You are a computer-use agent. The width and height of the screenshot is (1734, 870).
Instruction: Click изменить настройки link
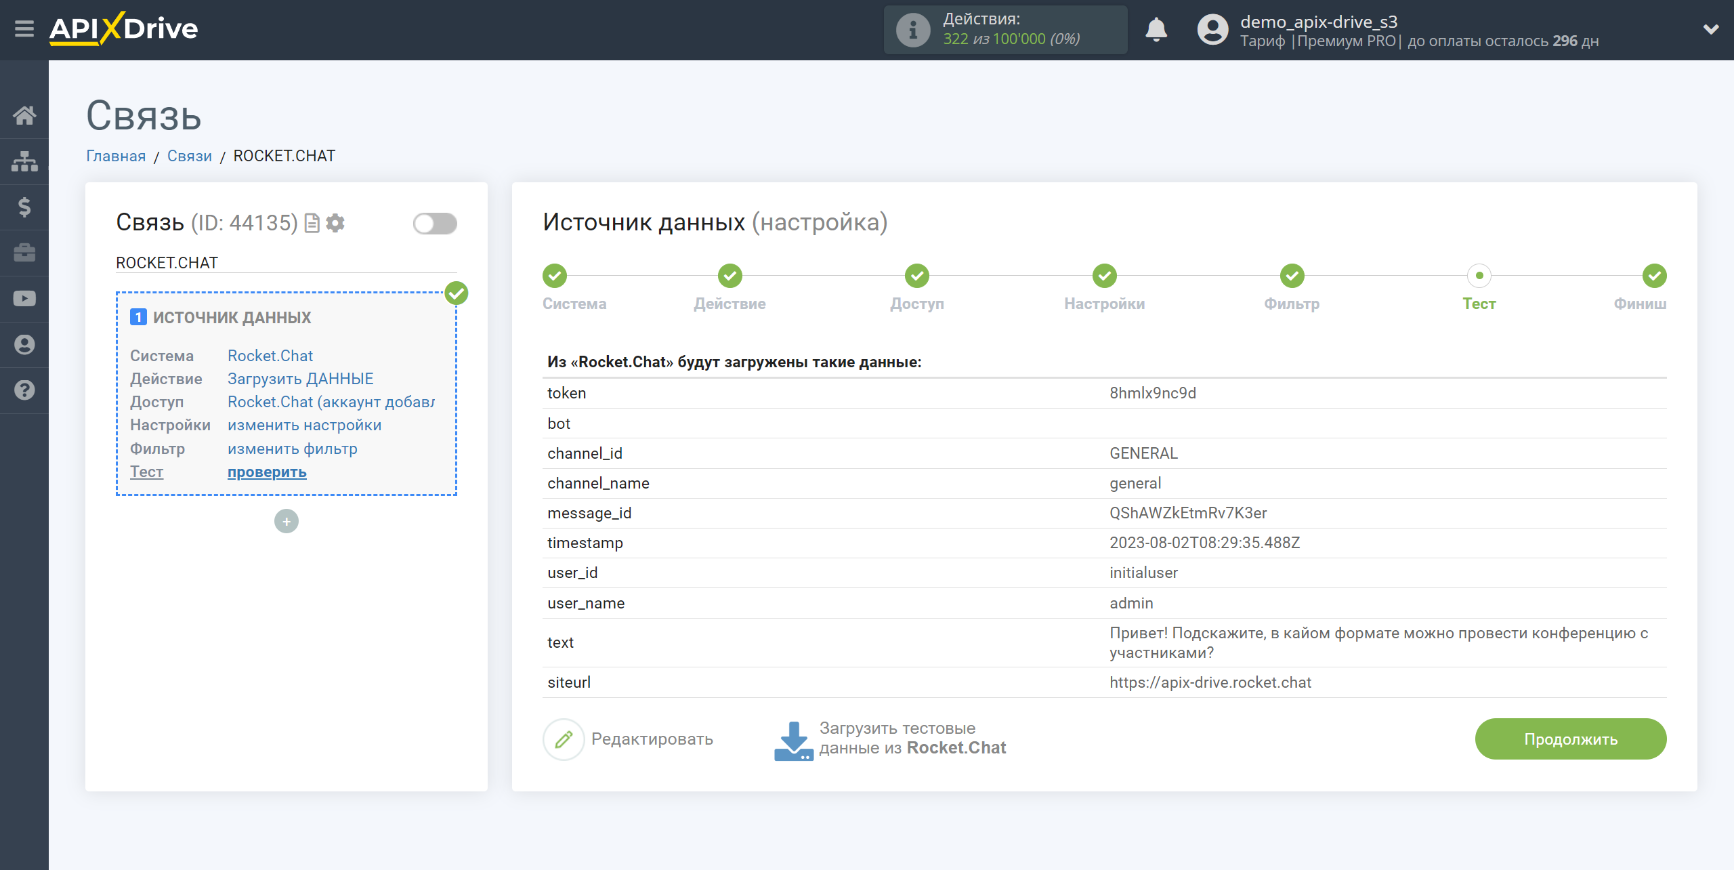305,425
